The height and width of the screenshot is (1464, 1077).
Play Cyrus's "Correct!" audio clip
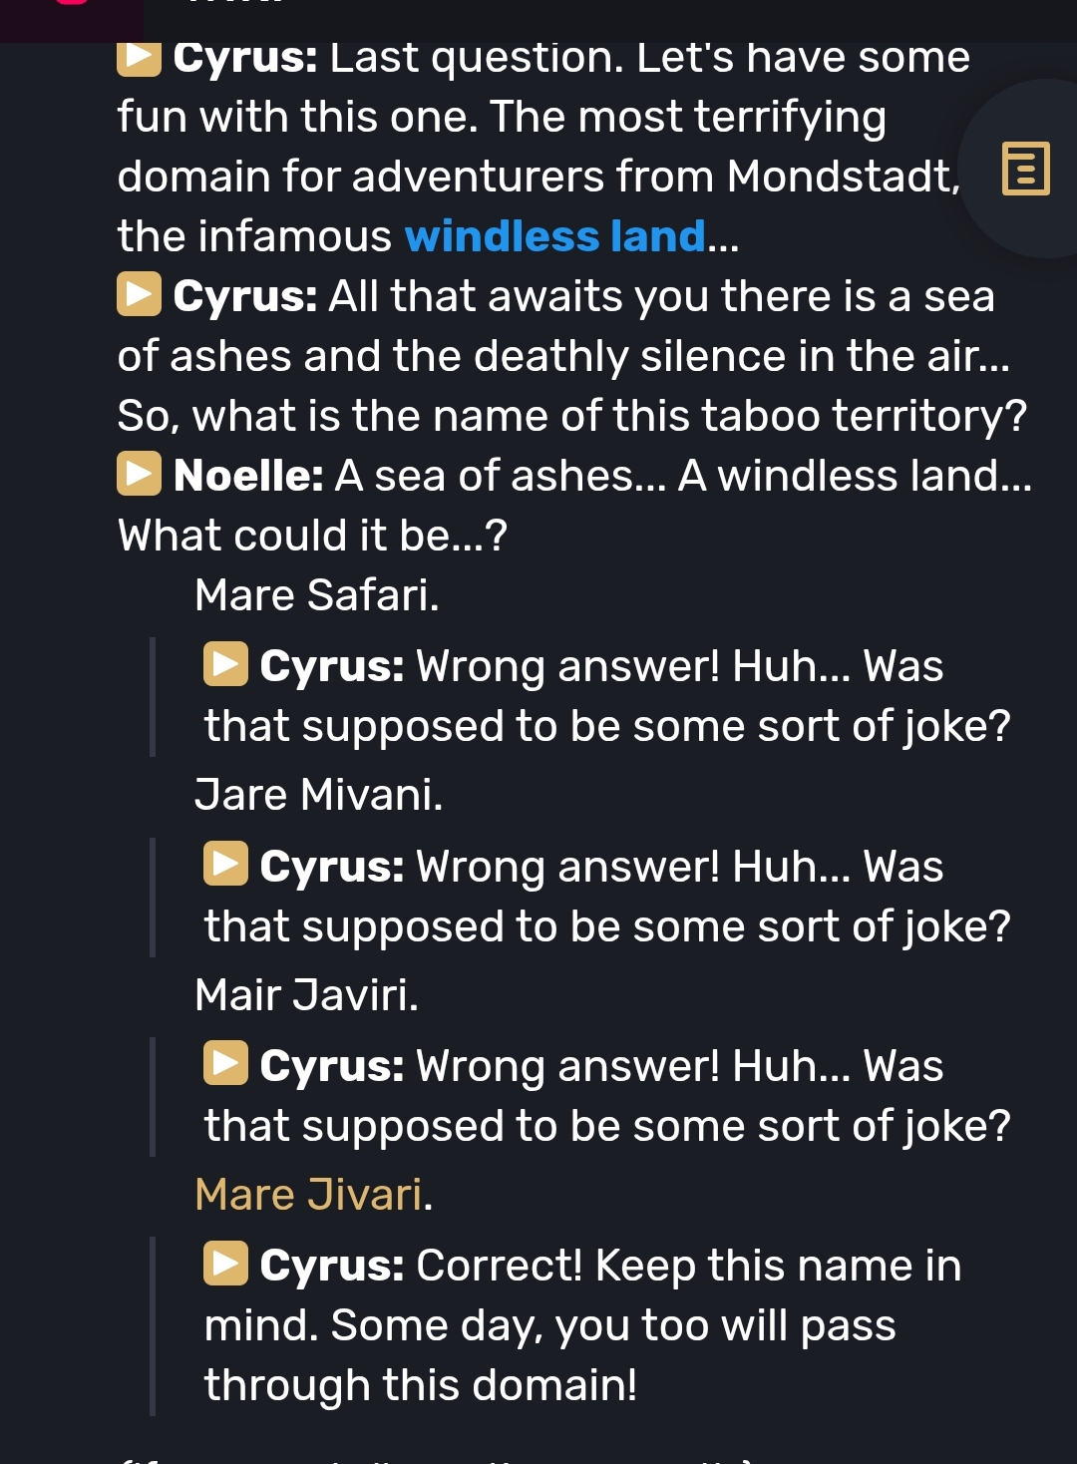point(225,1264)
